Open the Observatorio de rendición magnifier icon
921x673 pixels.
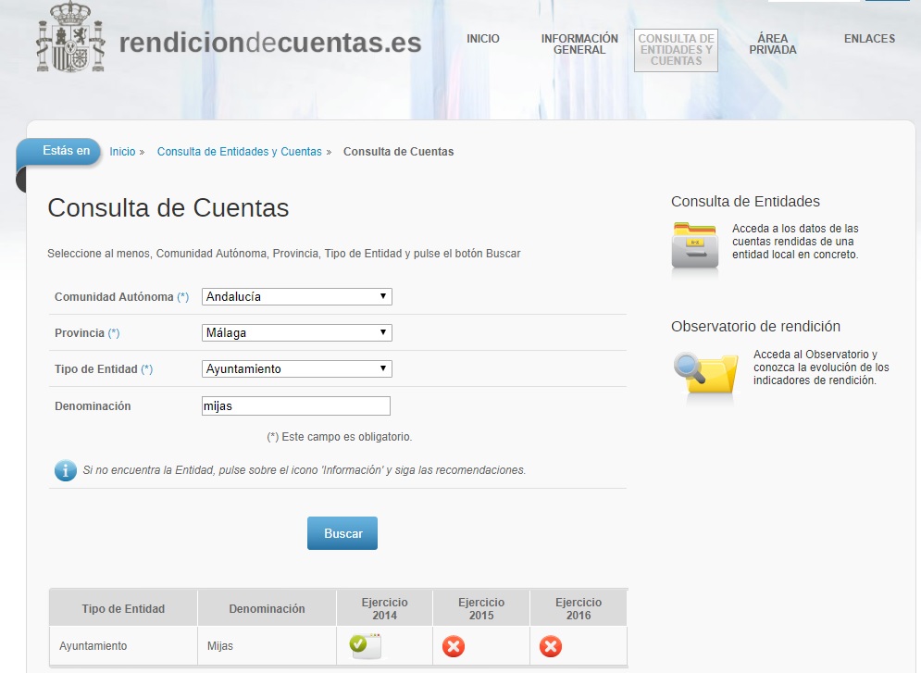(x=704, y=375)
